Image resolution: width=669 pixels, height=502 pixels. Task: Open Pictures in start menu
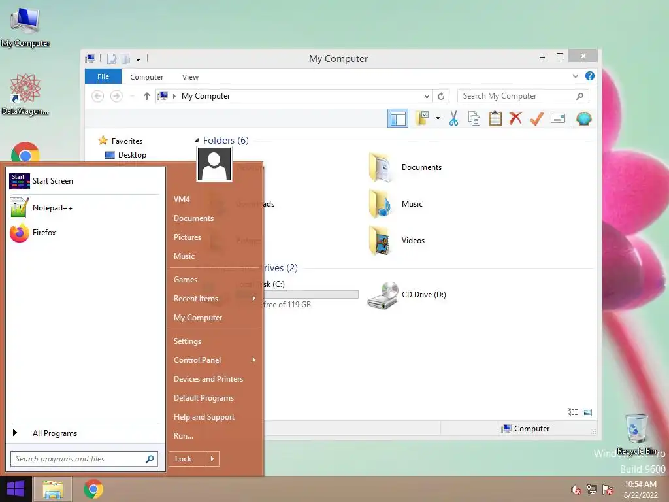(x=188, y=237)
